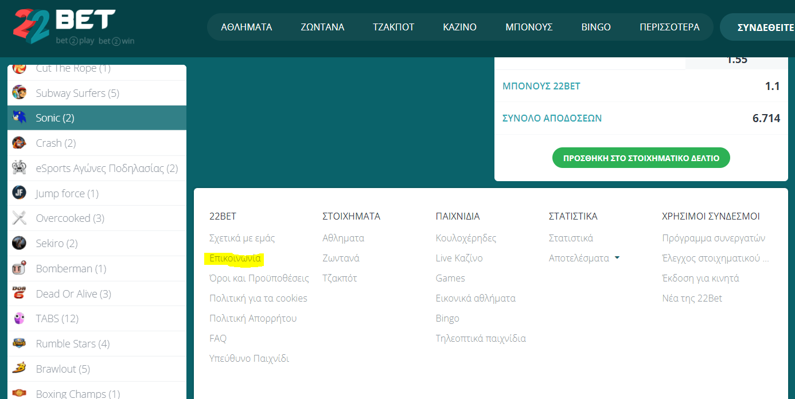This screenshot has height=399, width=795.
Task: Open the Εικονικά αθλήματα link
Action: [x=476, y=298]
